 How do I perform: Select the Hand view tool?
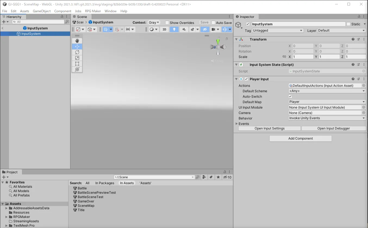(77, 41)
